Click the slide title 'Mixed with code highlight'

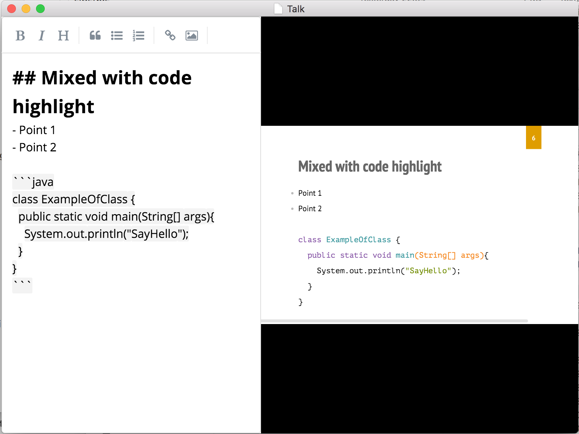pos(370,167)
